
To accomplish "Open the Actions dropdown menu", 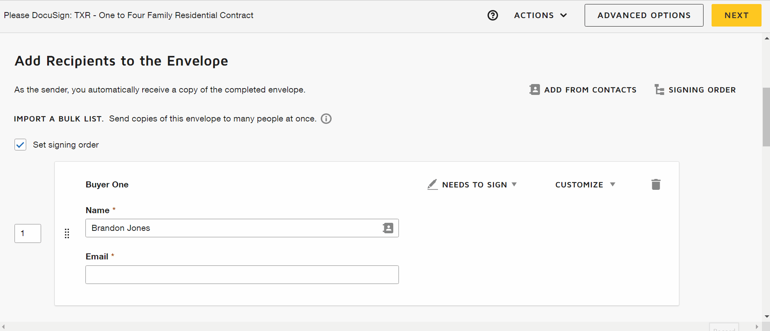I will (540, 15).
